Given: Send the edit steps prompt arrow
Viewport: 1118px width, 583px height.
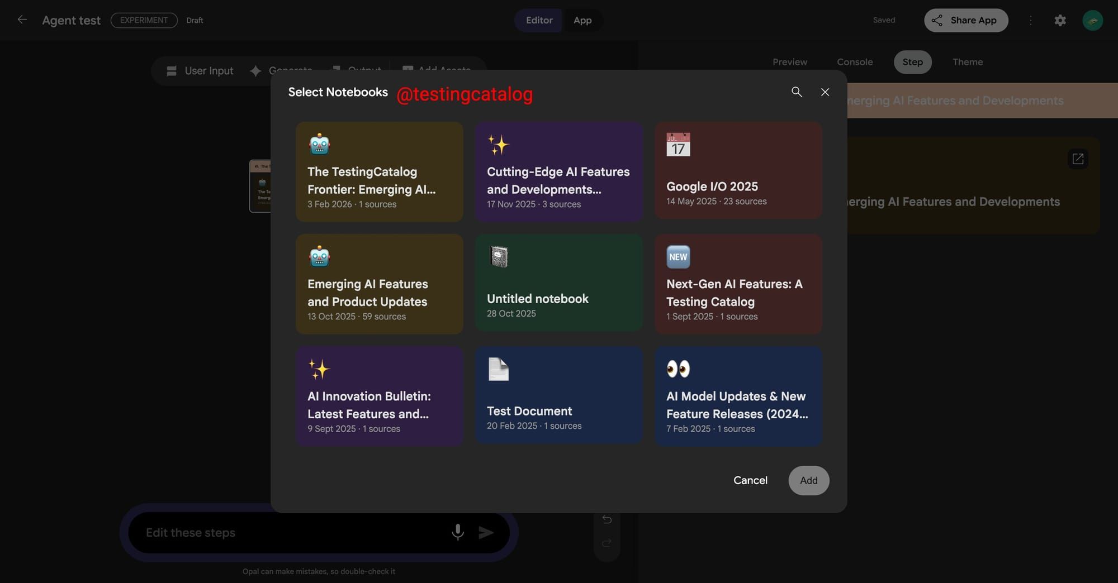Looking at the screenshot, I should click(486, 532).
